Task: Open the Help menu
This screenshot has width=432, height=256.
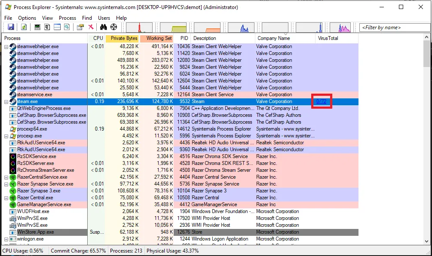Action: (x=121, y=18)
